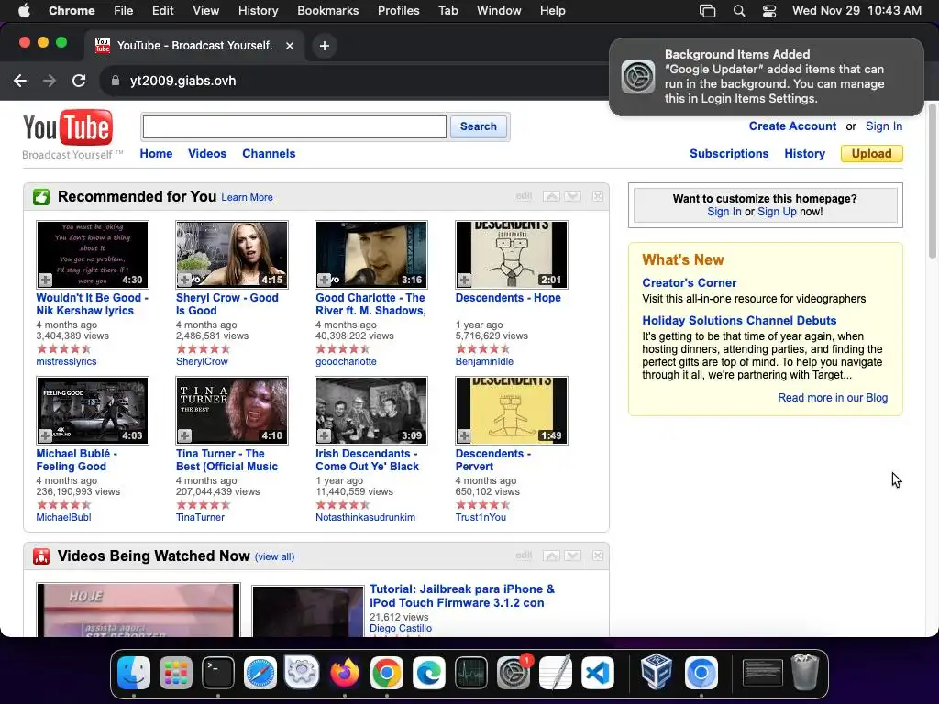Image resolution: width=939 pixels, height=704 pixels.
Task: Move Recommended for You module down
Action: pyautogui.click(x=572, y=196)
